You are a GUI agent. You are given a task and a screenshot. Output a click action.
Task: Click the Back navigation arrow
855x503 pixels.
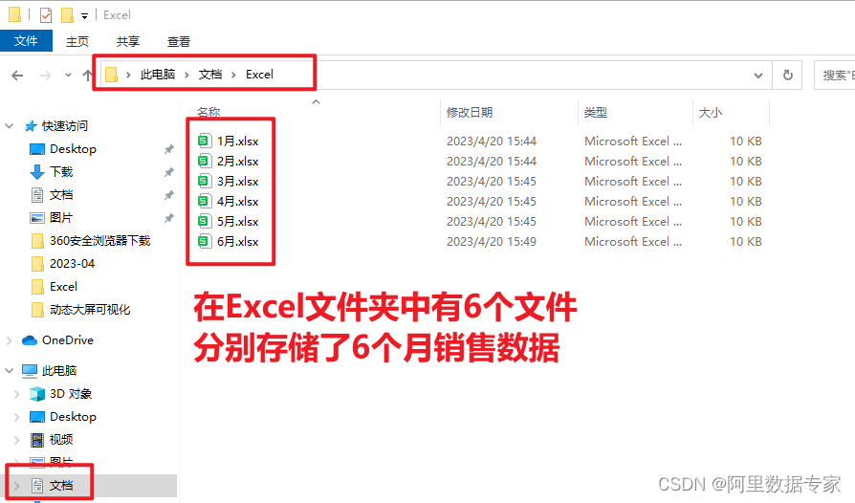click(x=17, y=76)
